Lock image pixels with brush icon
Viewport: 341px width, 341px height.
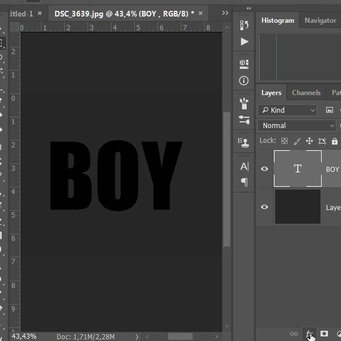(x=297, y=141)
